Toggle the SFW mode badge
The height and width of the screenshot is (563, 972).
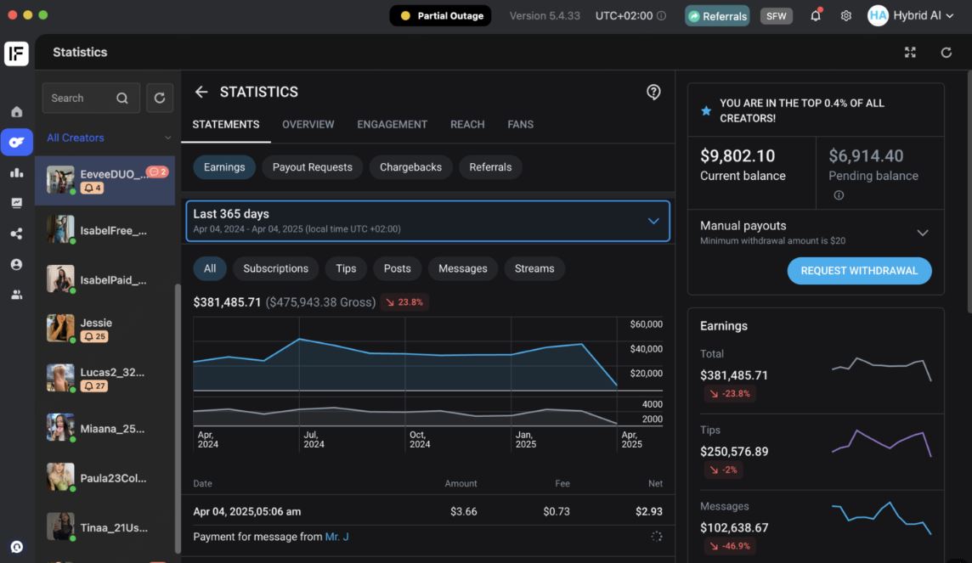click(x=776, y=16)
